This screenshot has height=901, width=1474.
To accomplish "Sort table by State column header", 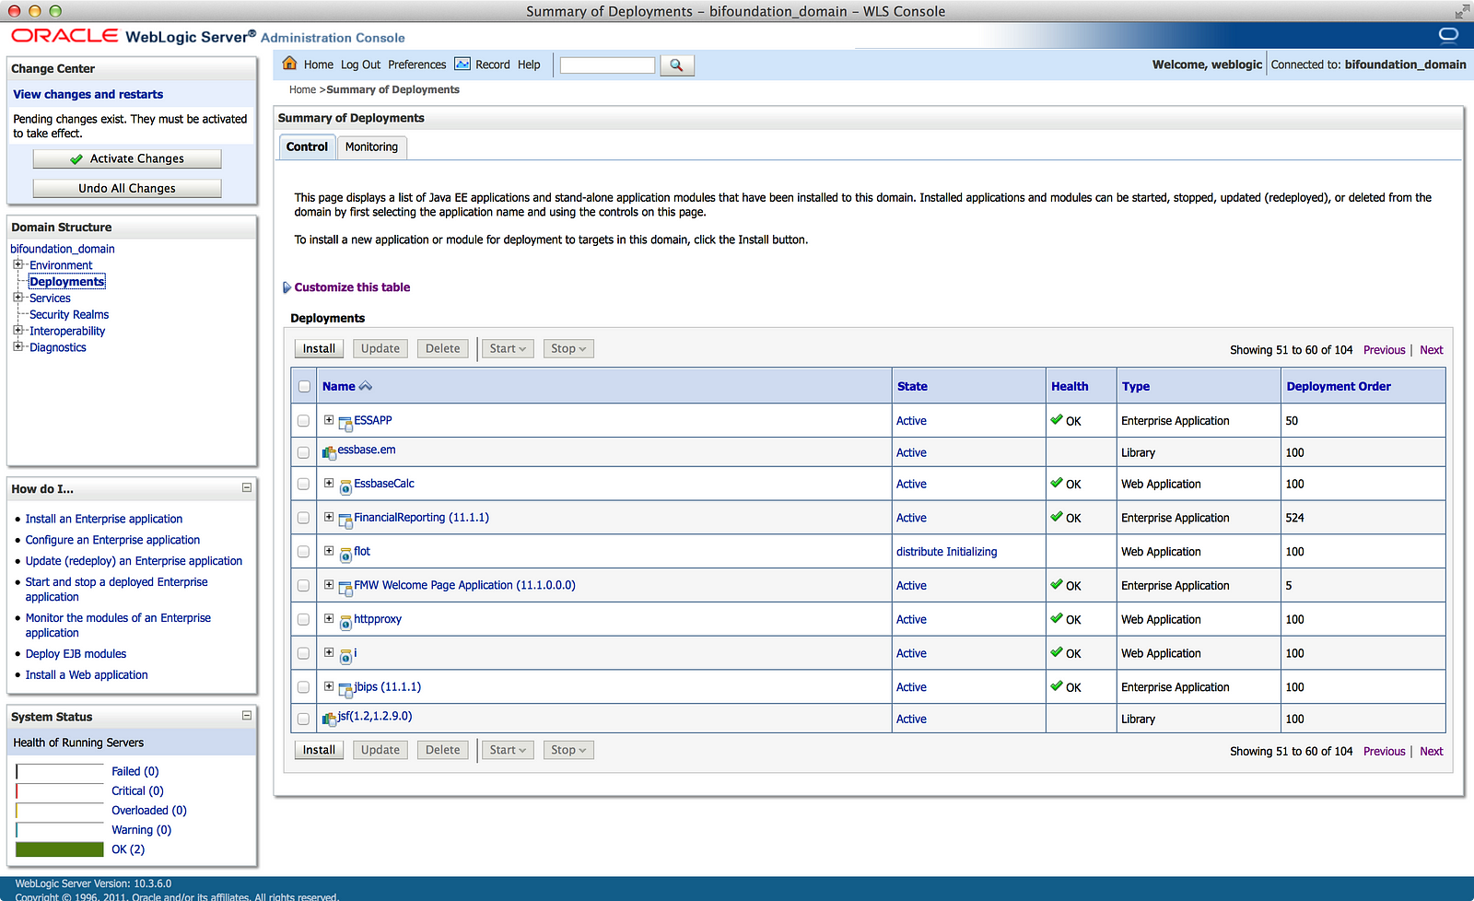I will (912, 387).
